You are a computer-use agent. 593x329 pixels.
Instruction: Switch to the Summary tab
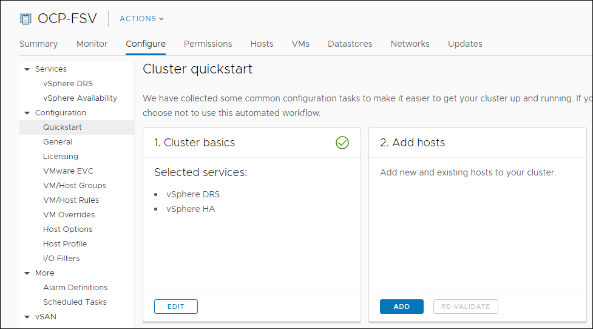click(39, 44)
